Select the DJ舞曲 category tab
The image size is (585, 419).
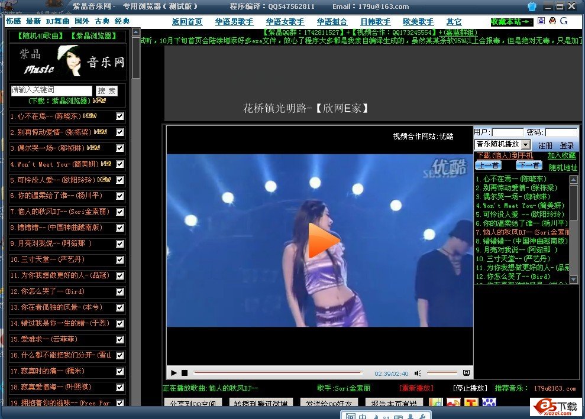click(59, 21)
